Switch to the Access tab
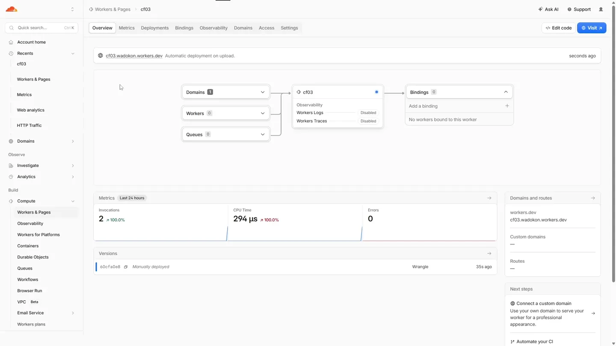The height and width of the screenshot is (346, 616). 267,28
